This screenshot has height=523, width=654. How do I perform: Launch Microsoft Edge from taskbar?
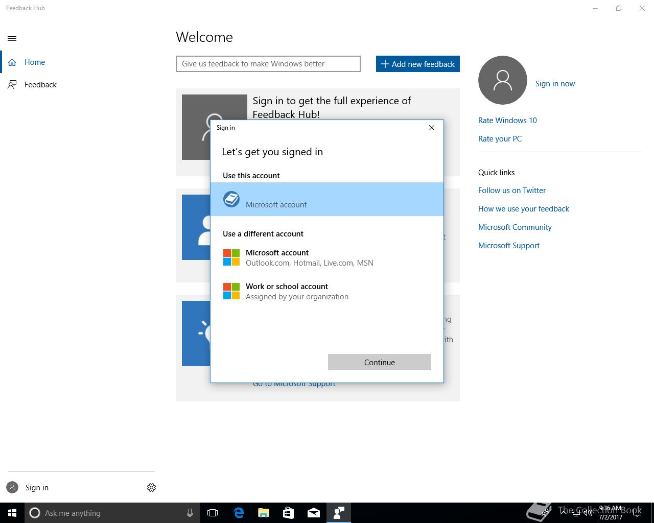tap(239, 513)
